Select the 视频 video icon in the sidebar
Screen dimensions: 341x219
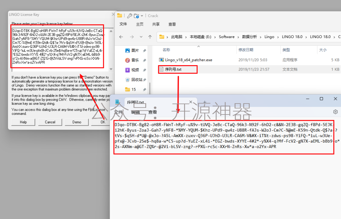(x=128, y=70)
